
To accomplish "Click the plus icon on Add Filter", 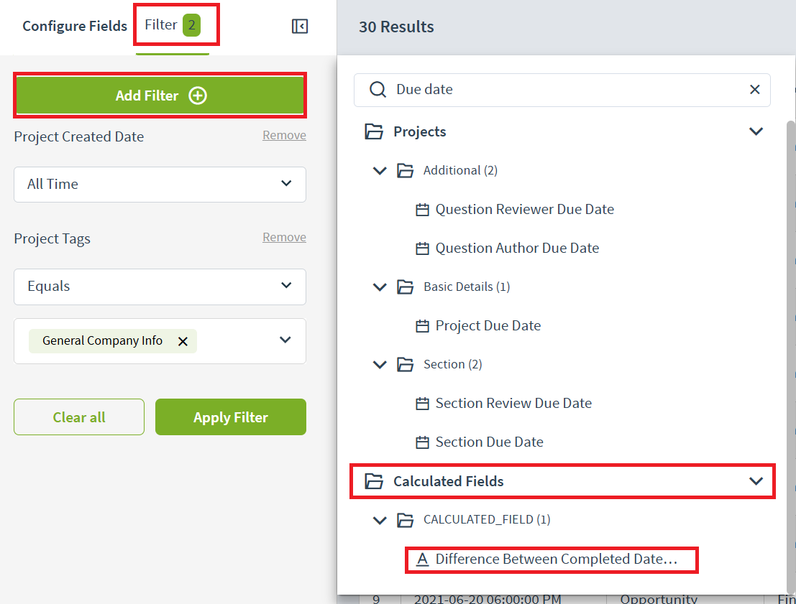I will tap(198, 96).
